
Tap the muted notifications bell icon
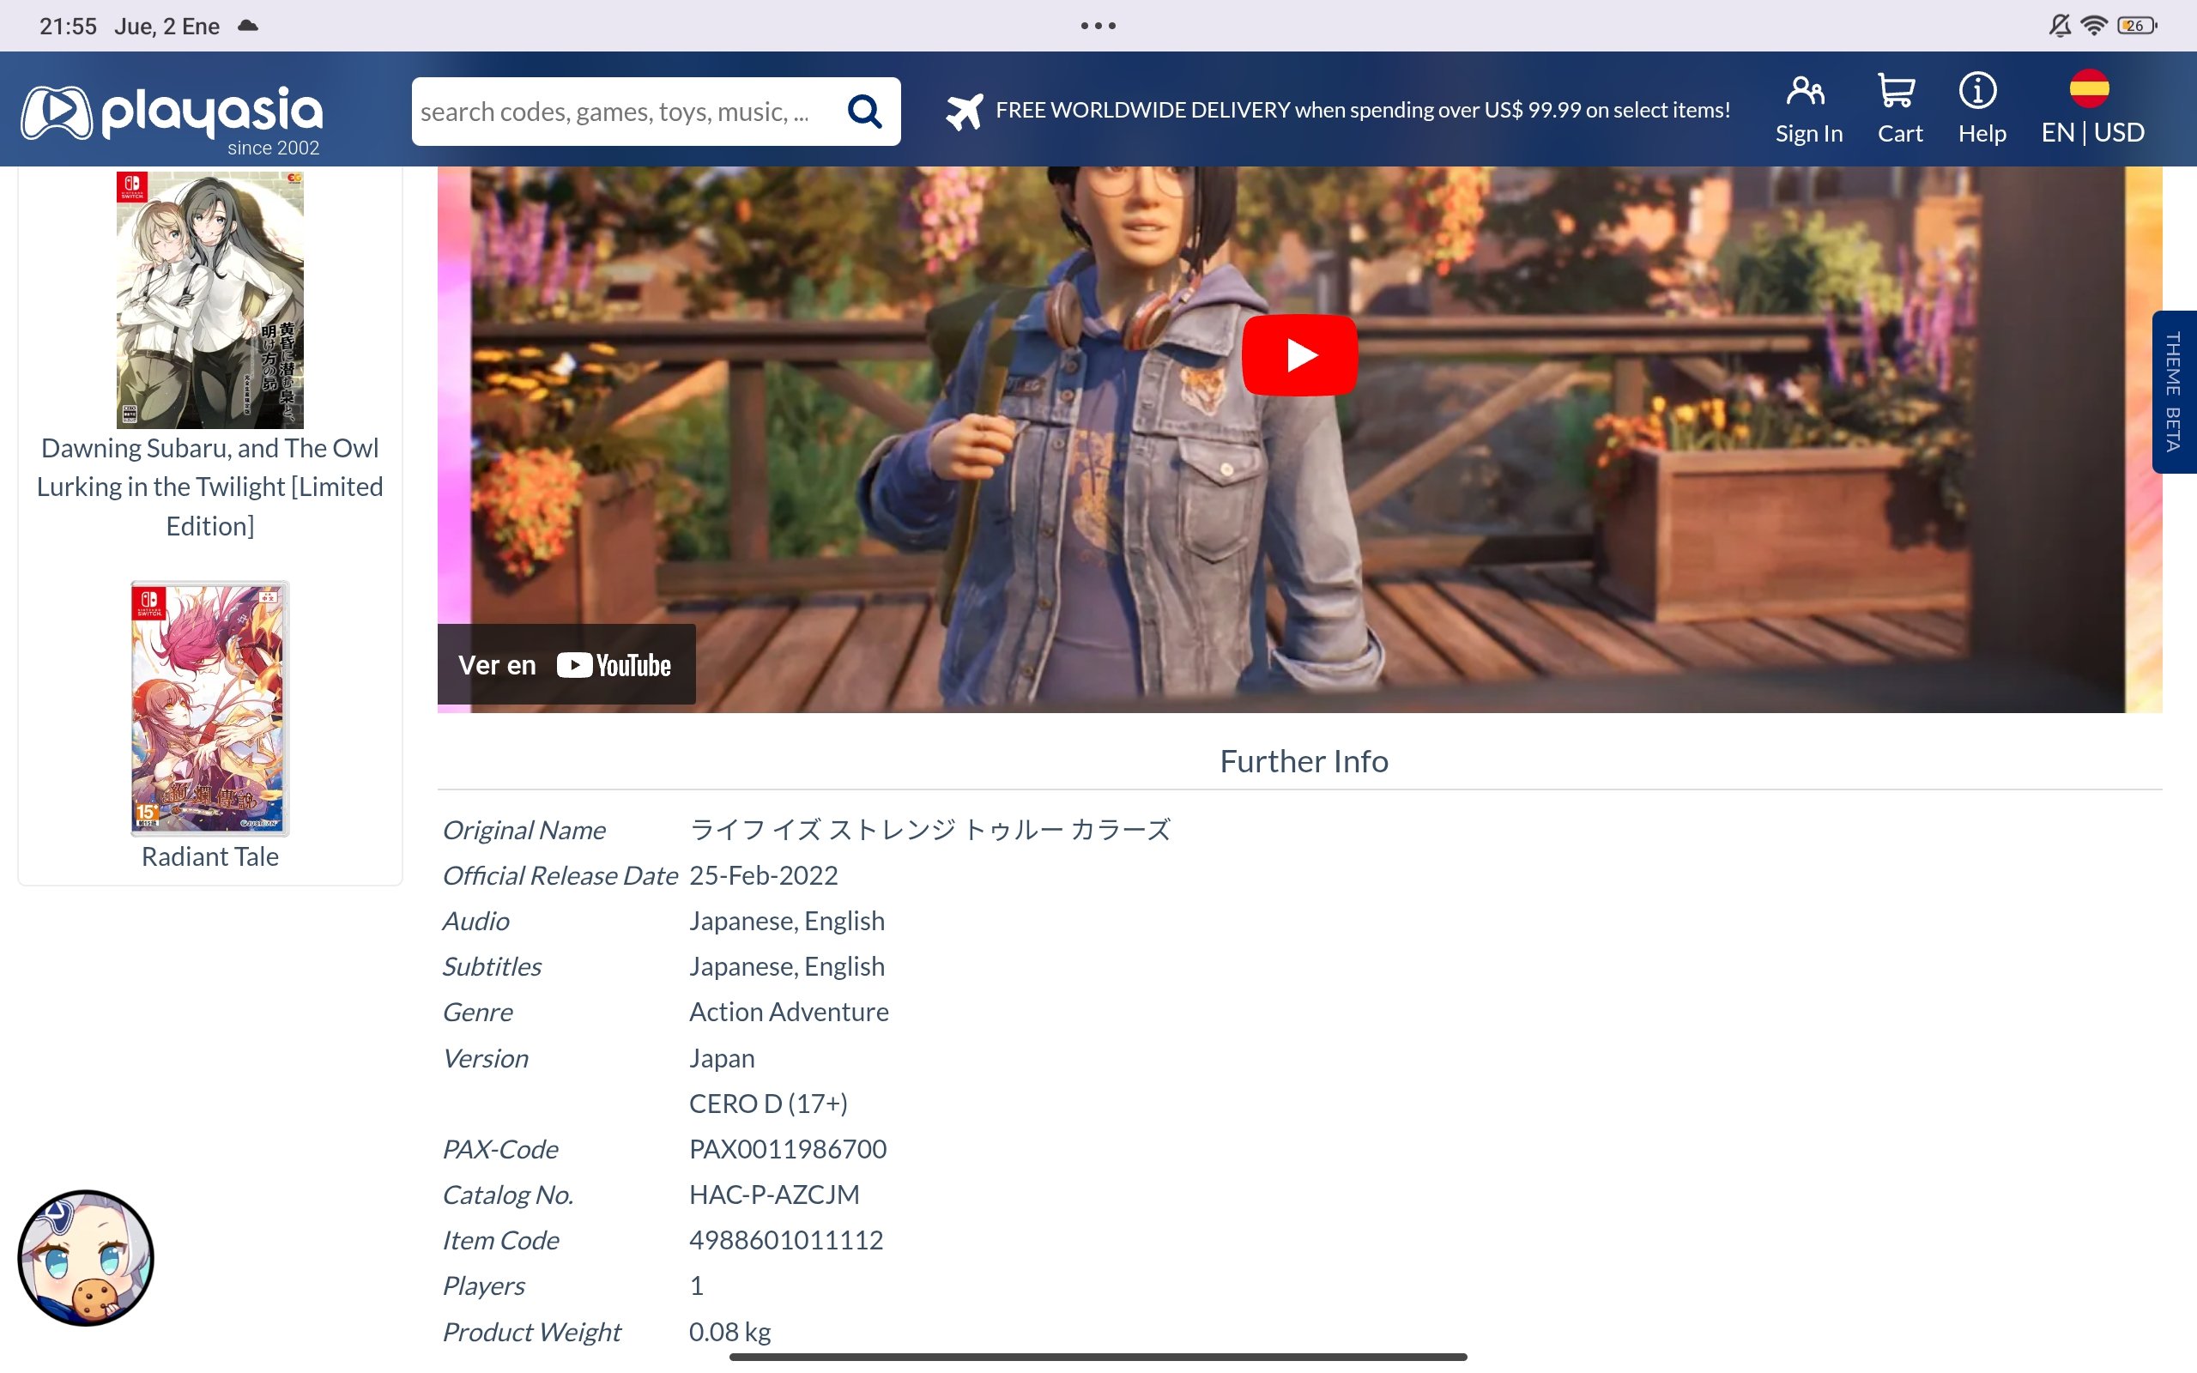[2059, 26]
